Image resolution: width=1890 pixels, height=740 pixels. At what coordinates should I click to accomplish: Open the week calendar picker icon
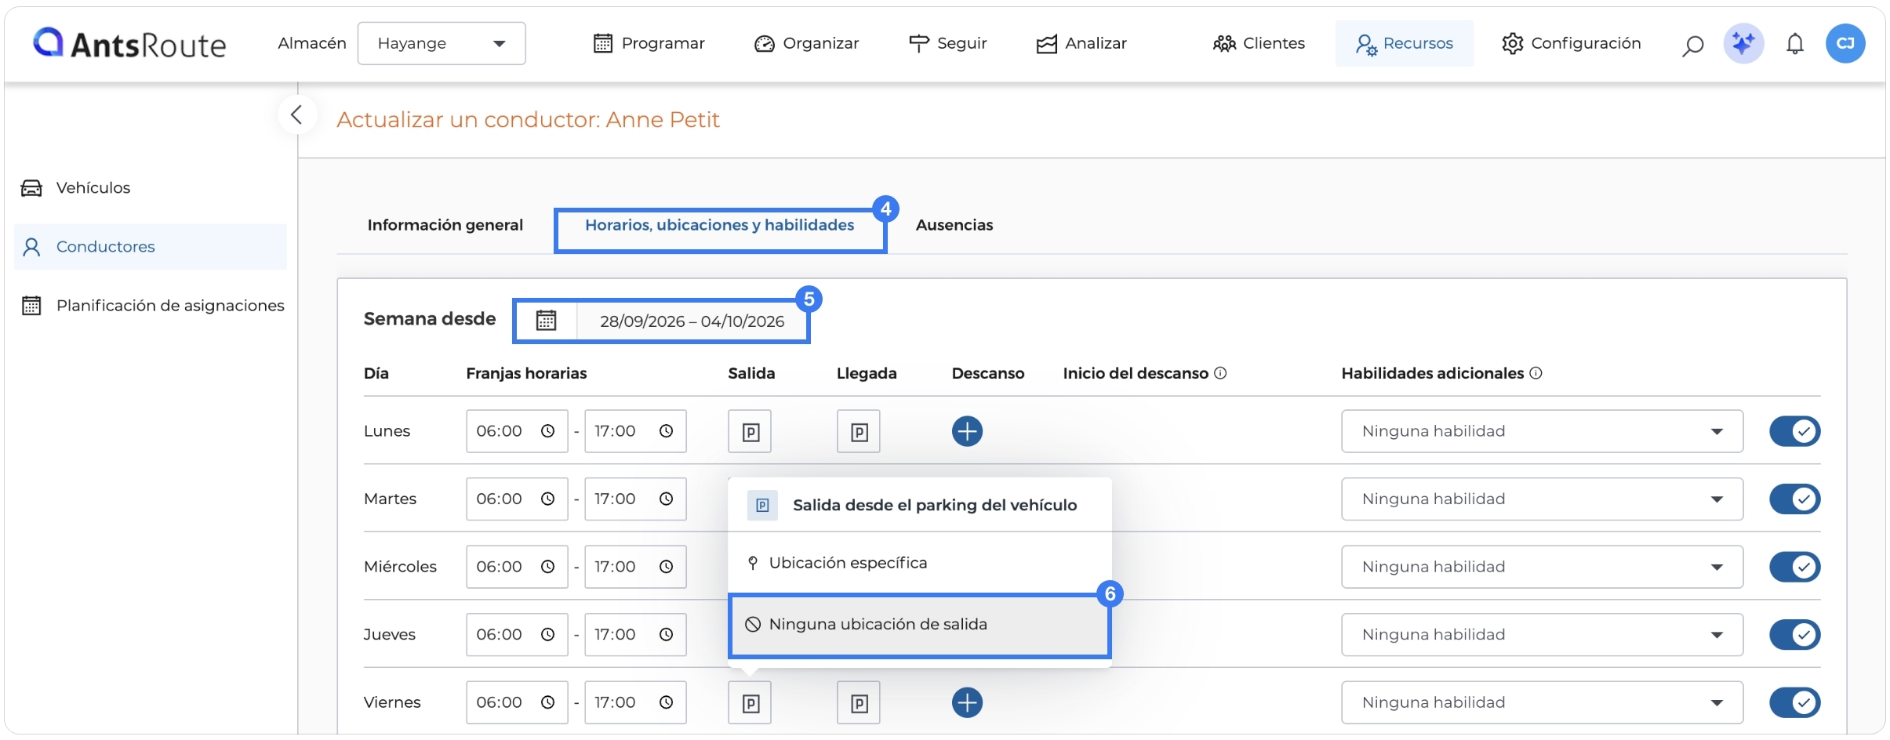coord(546,321)
